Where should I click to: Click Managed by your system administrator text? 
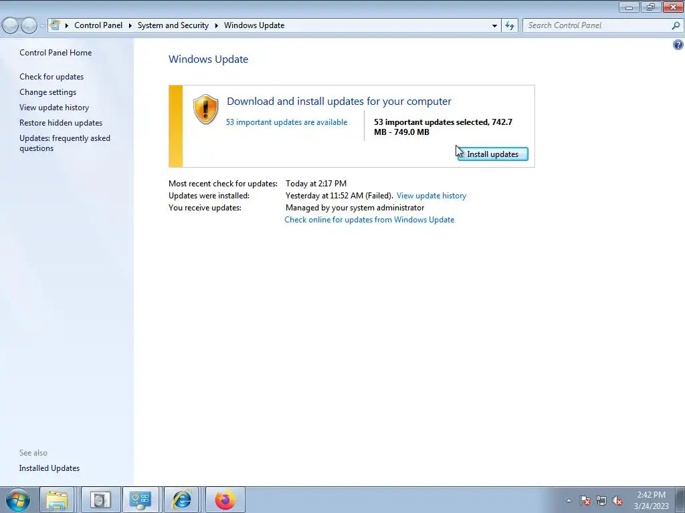[x=355, y=208]
